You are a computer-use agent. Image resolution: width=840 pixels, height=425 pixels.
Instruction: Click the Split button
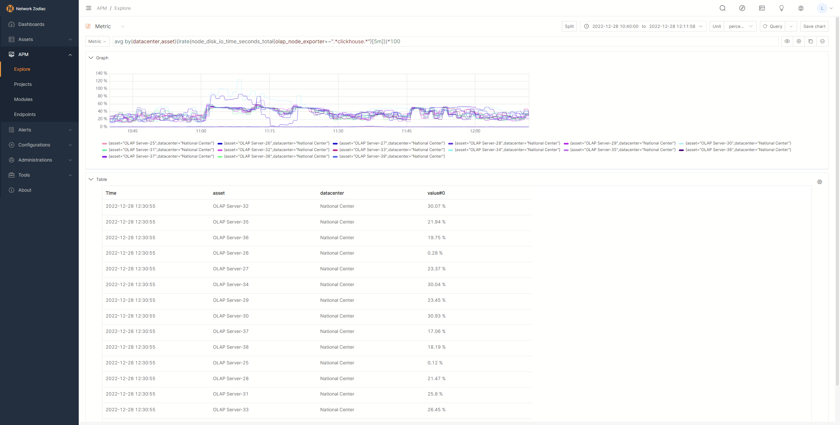click(569, 26)
